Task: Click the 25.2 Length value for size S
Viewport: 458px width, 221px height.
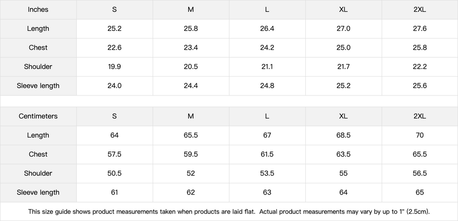Action: [x=114, y=28]
